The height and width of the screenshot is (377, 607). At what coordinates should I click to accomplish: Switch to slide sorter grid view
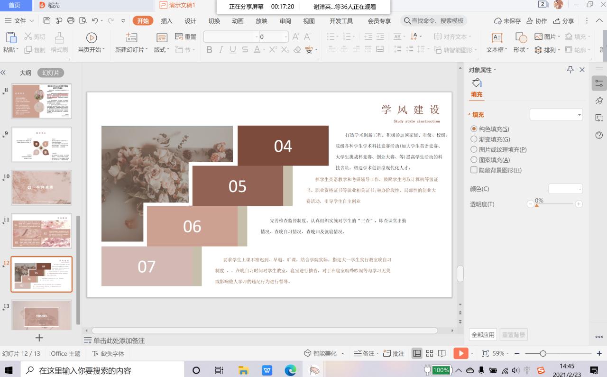pos(430,353)
